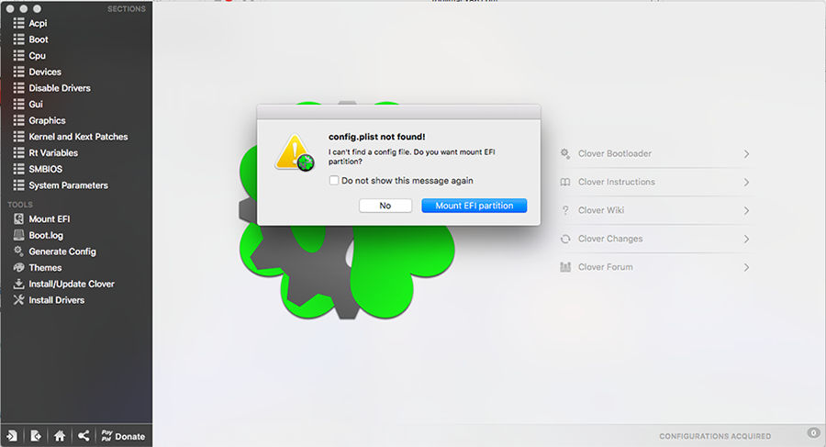The image size is (826, 447).
Task: Click the Themes palette icon
Action: point(19,267)
